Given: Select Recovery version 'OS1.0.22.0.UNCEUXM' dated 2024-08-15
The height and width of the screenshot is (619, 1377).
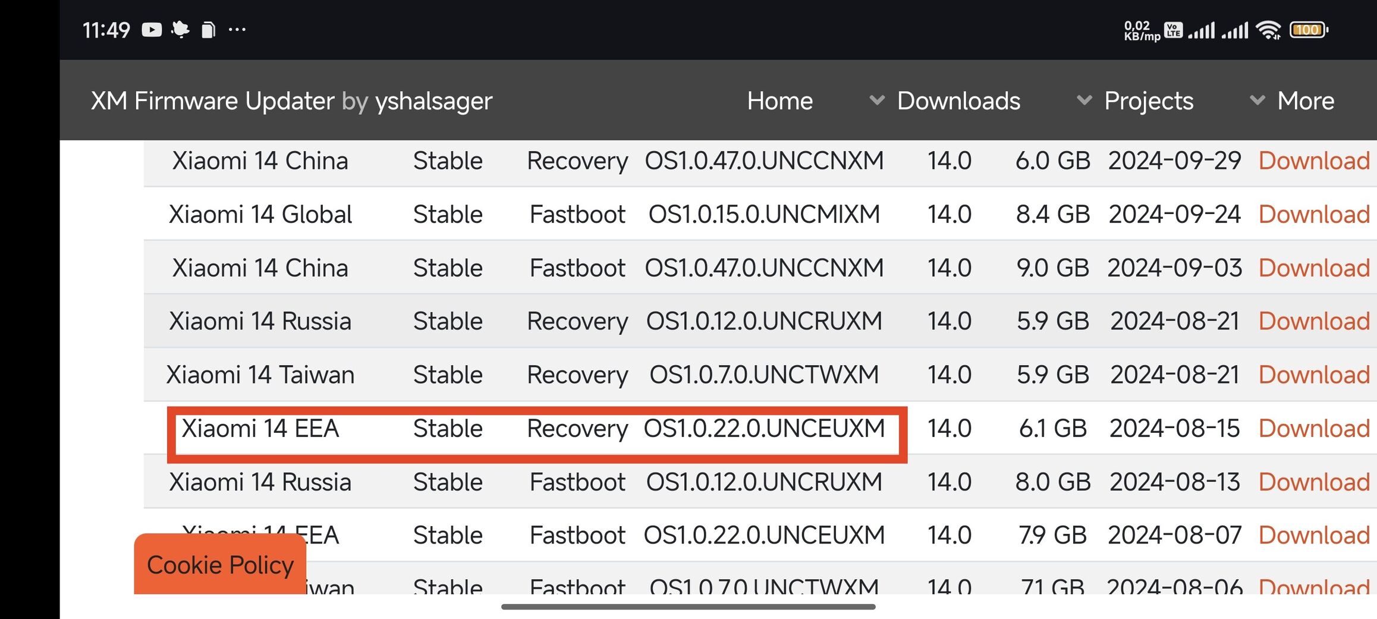Looking at the screenshot, I should (x=764, y=428).
